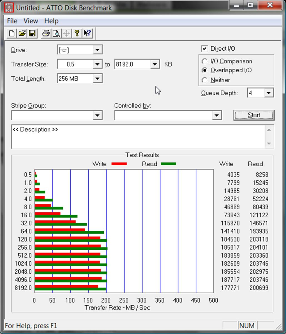Click the 1024.0 row label in chart
Viewport: 286px width, 334px height.
23,264
